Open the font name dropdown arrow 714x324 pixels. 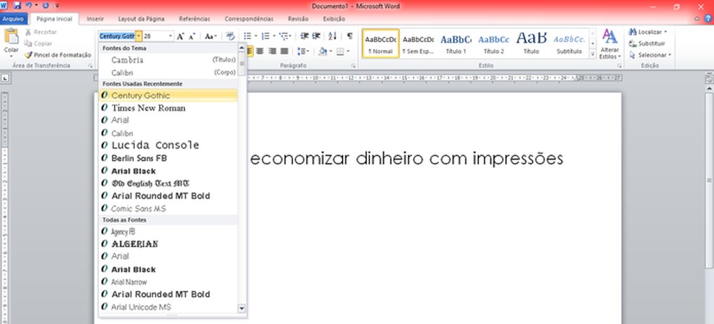[x=139, y=36]
